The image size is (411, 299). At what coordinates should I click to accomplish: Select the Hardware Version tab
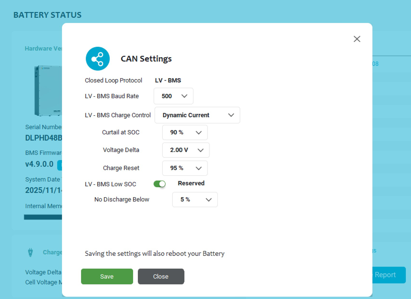43,49
